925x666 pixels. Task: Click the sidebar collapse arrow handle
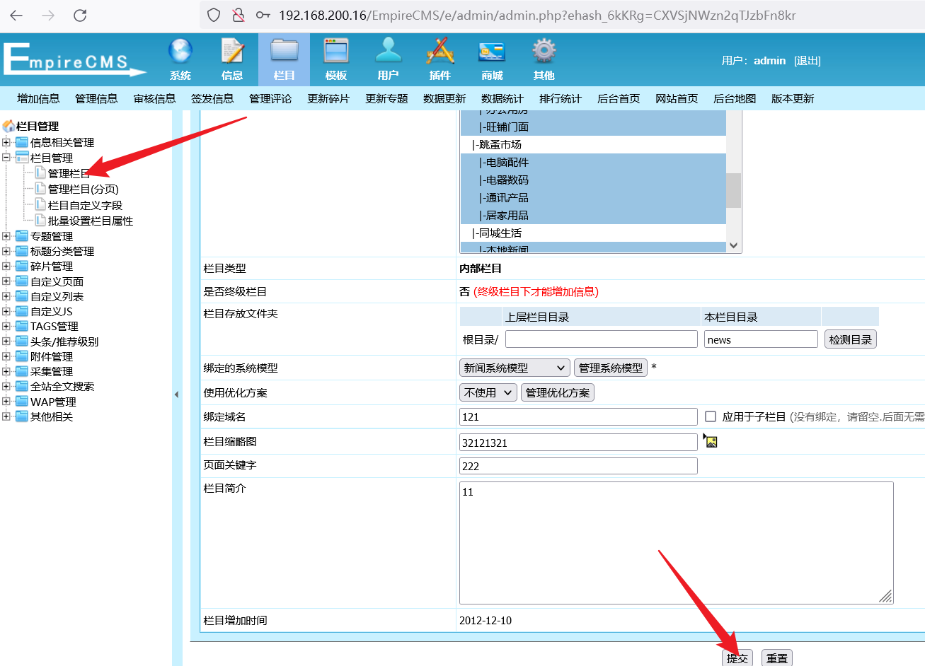[x=176, y=395]
